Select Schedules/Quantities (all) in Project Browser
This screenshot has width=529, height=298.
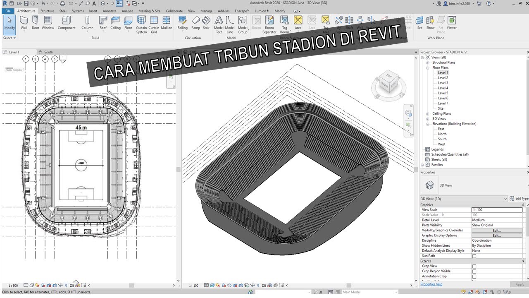(450, 154)
